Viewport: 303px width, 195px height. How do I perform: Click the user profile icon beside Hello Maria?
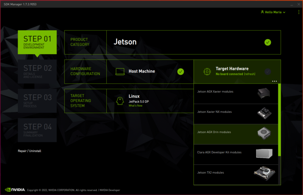click(x=262, y=12)
